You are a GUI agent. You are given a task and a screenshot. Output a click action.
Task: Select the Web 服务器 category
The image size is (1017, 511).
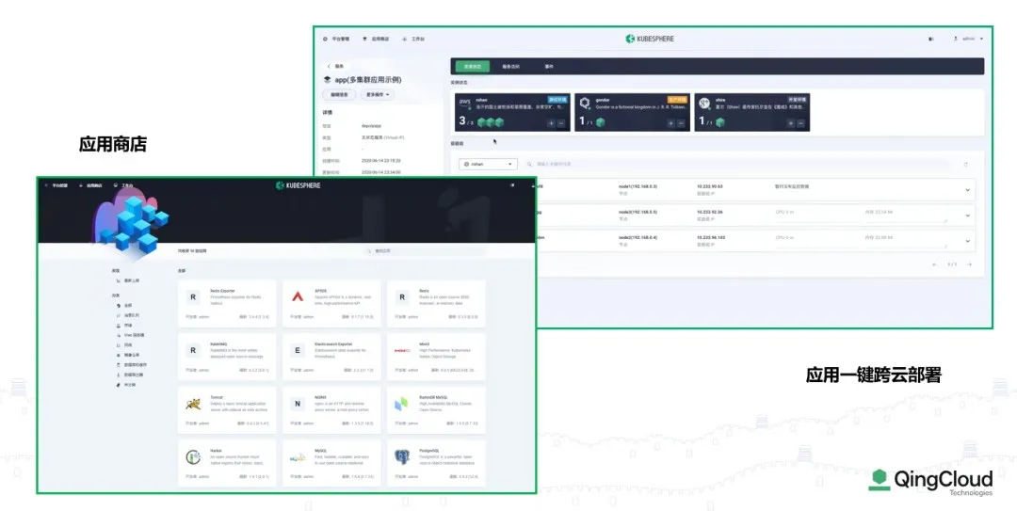(130, 335)
